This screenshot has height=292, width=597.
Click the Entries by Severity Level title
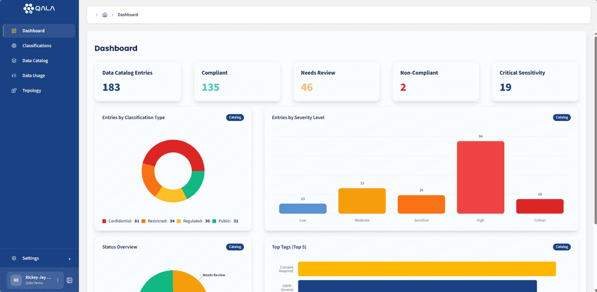pyautogui.click(x=298, y=117)
